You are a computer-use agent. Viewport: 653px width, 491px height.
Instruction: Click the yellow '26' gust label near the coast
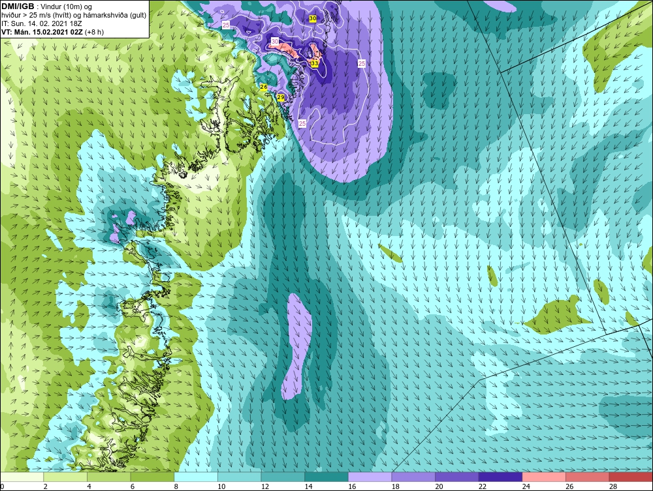tap(264, 87)
